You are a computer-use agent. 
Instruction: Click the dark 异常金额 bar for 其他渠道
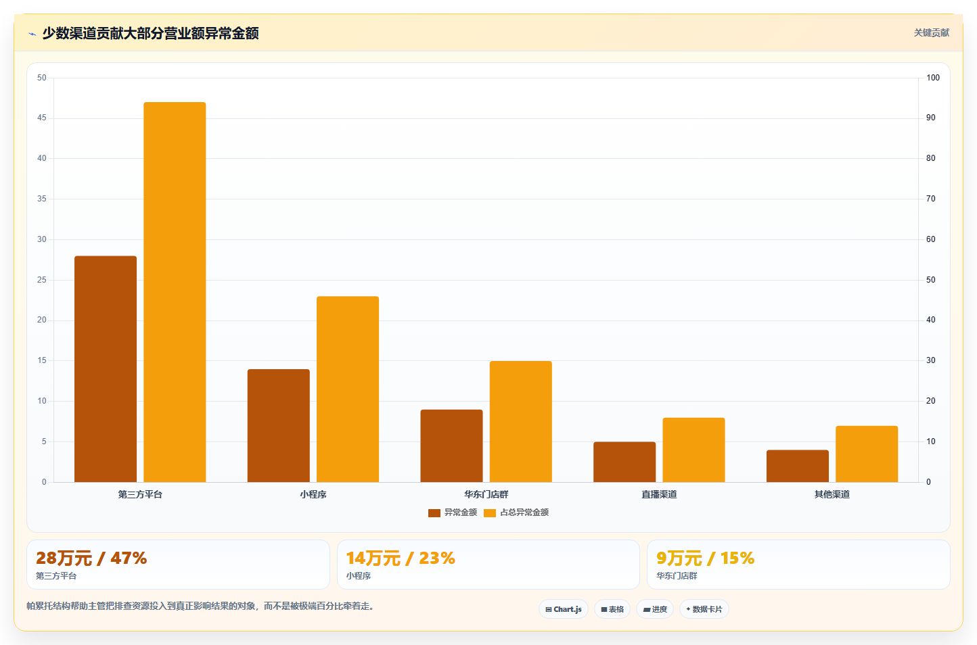798,466
